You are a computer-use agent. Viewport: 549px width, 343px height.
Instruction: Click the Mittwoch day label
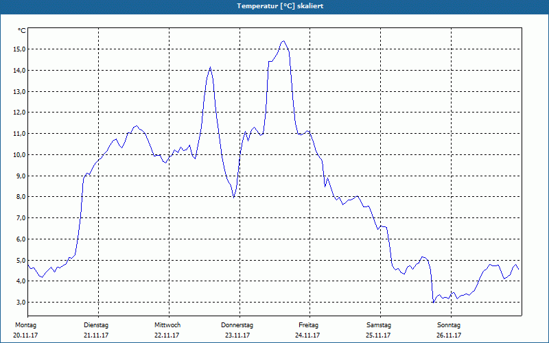coord(167,325)
